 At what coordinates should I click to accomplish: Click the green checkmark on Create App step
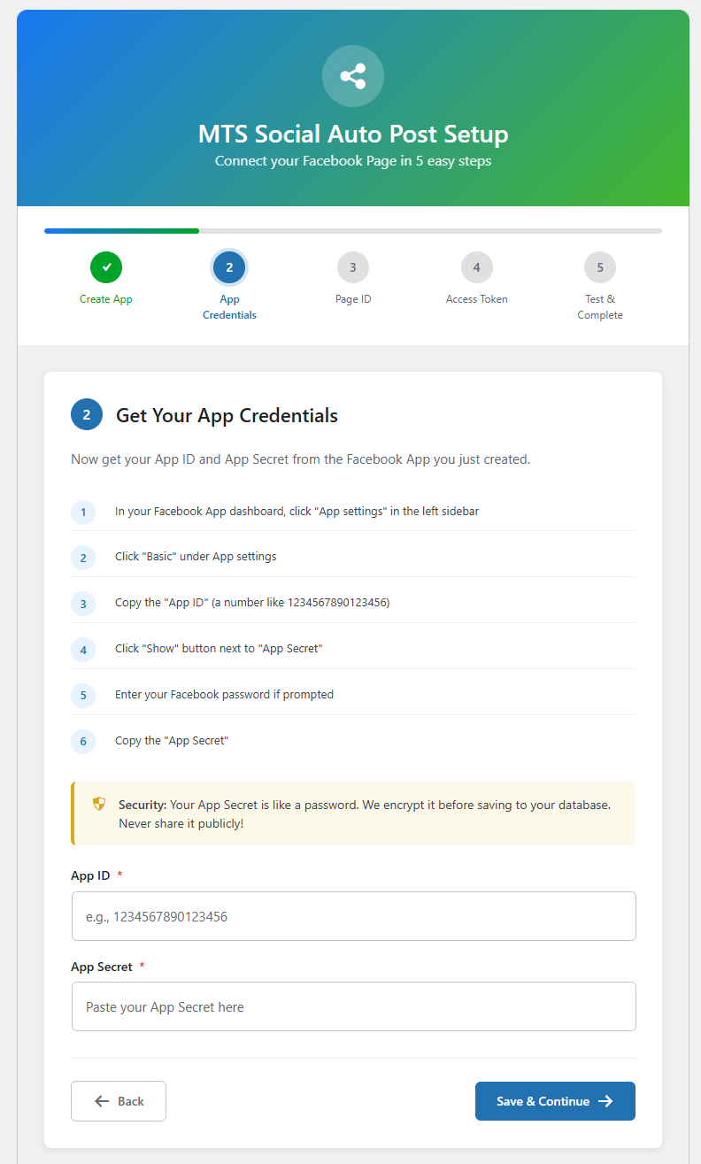tap(105, 266)
